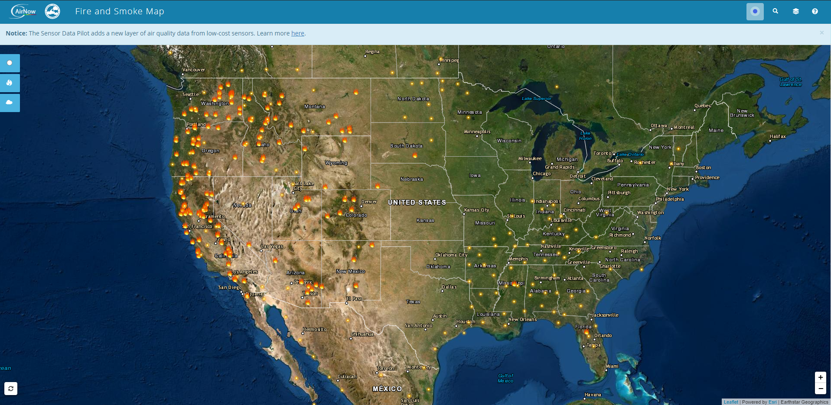
Task: Open the help question-mark icon
Action: click(x=815, y=12)
